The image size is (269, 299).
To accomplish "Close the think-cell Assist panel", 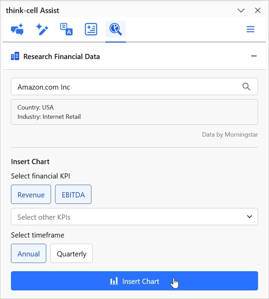I will click(x=258, y=10).
